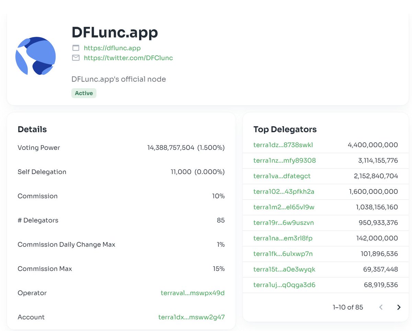Open delegator terra19r...6w9uszvn
The image size is (412, 331).
[x=284, y=223]
